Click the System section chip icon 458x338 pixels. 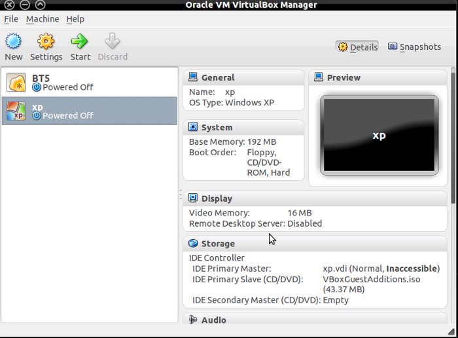[193, 126]
